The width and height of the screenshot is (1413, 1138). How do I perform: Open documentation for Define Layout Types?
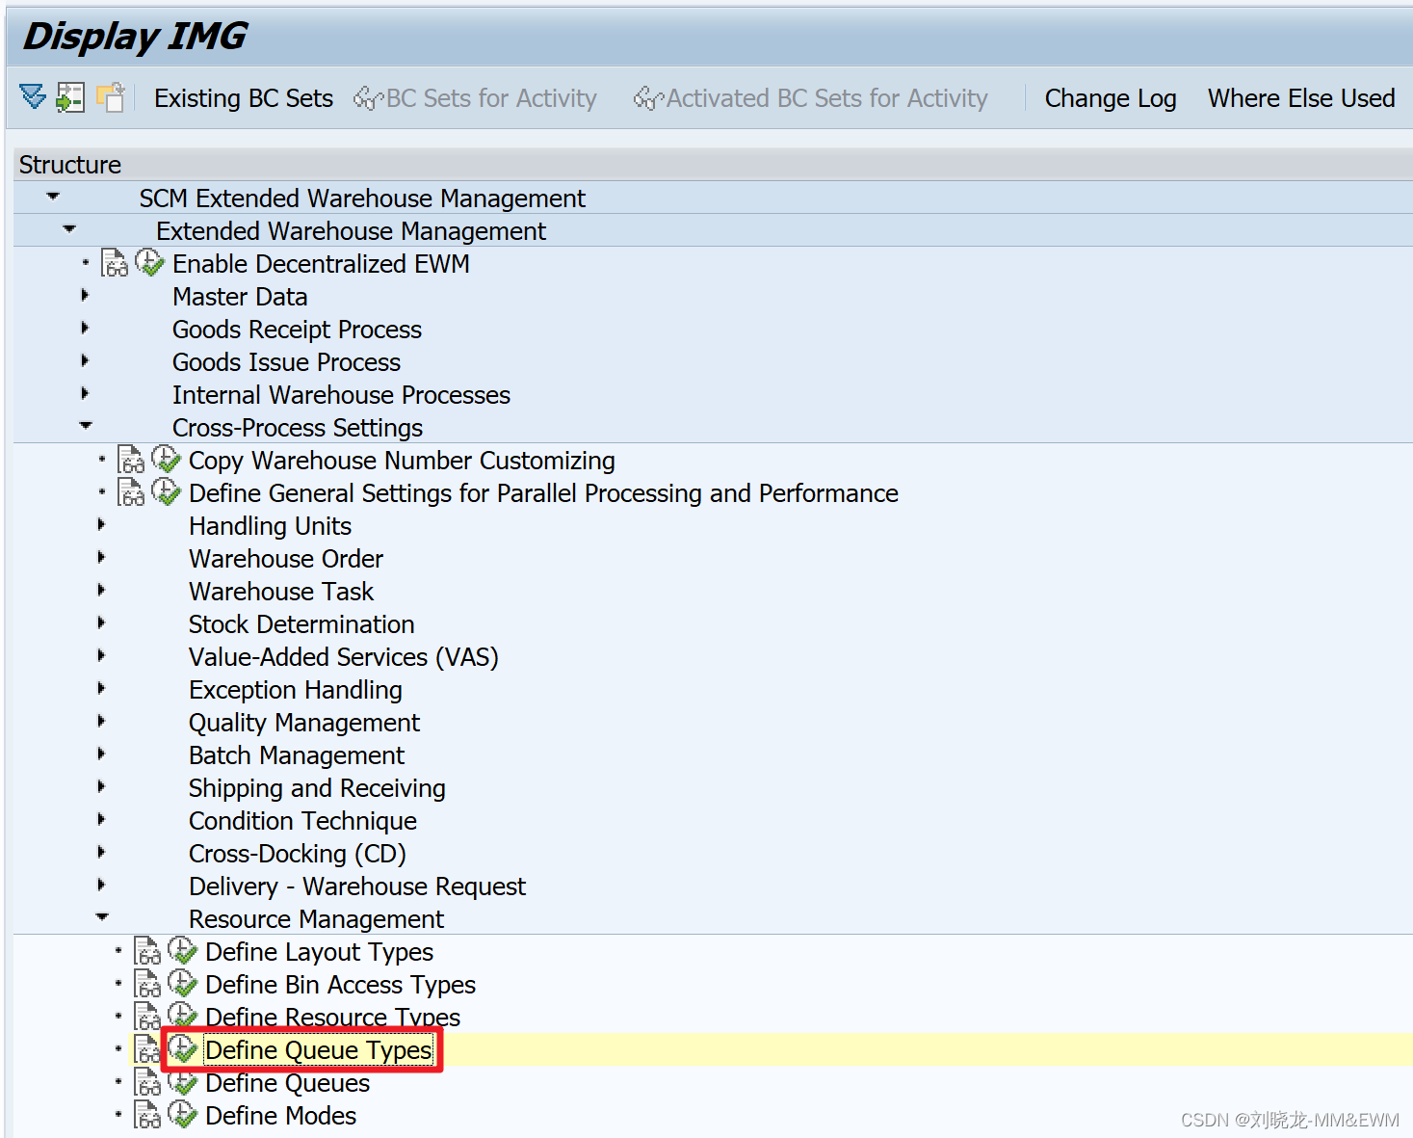(x=146, y=951)
